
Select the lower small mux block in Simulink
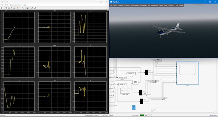click(x=166, y=99)
